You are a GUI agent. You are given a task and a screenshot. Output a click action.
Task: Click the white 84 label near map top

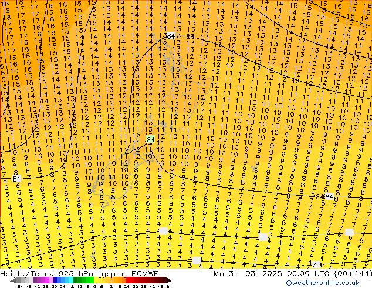171,36
